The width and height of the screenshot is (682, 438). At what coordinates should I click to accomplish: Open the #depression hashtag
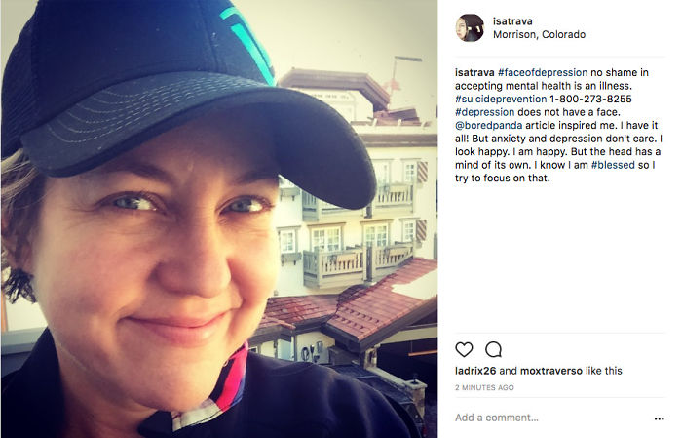484,112
